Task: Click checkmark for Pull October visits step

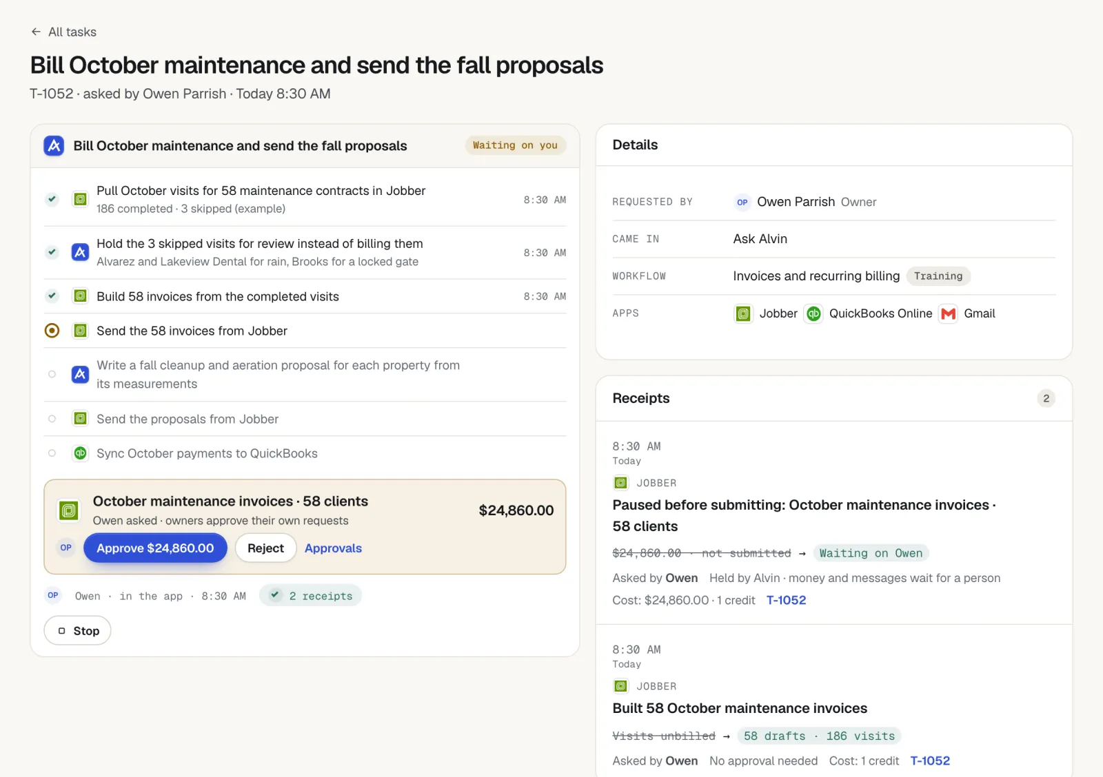Action: tap(52, 199)
